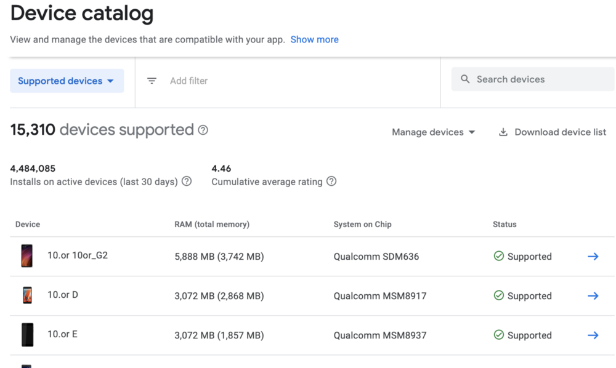Click Supported checkmark icon for Qualcomm SDM636 row
Image resolution: width=616 pixels, height=368 pixels.
click(x=499, y=256)
